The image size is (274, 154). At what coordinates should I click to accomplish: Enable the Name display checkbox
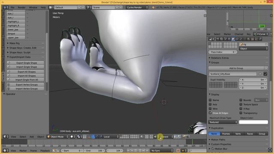[210, 100]
